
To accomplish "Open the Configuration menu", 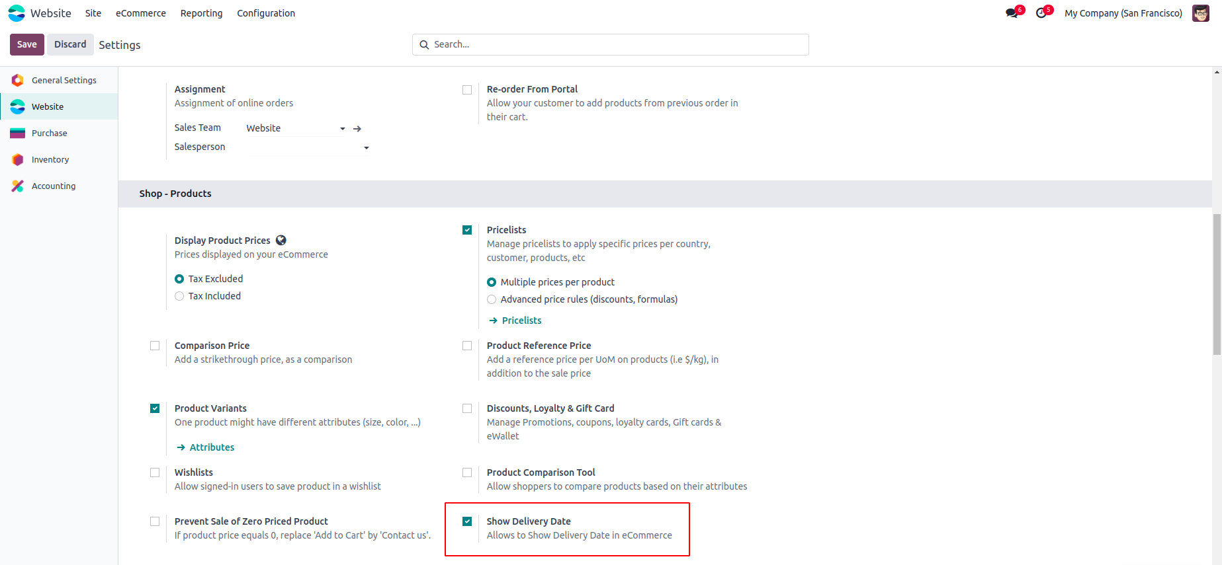I will point(266,13).
